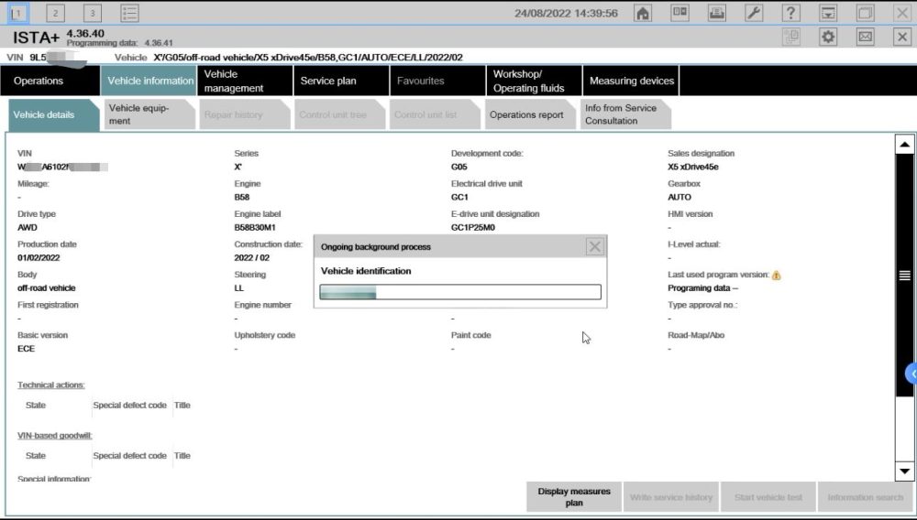Click the print icon
The image size is (917, 520).
click(x=717, y=13)
